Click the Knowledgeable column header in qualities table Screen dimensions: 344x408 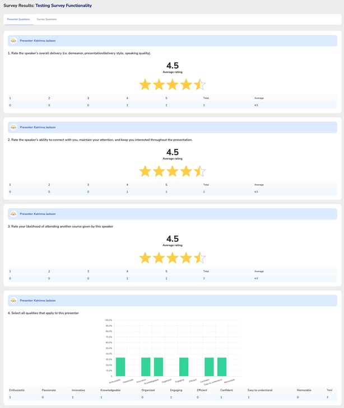[x=110, y=390]
